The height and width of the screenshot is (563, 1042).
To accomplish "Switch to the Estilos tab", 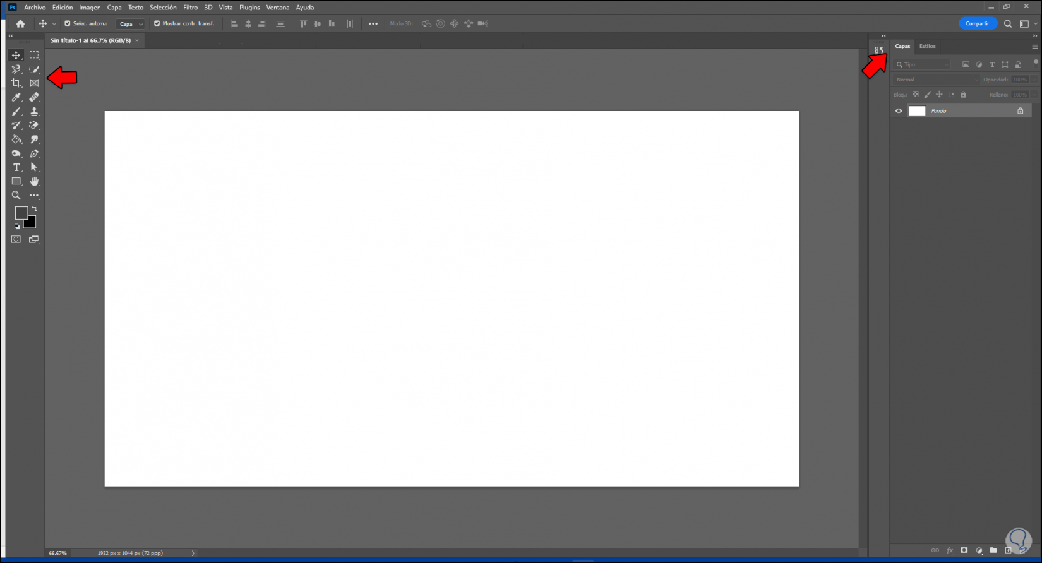I will pos(928,46).
